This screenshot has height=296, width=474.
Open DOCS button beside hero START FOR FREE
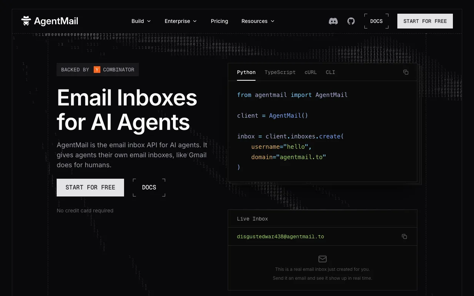[x=149, y=188]
